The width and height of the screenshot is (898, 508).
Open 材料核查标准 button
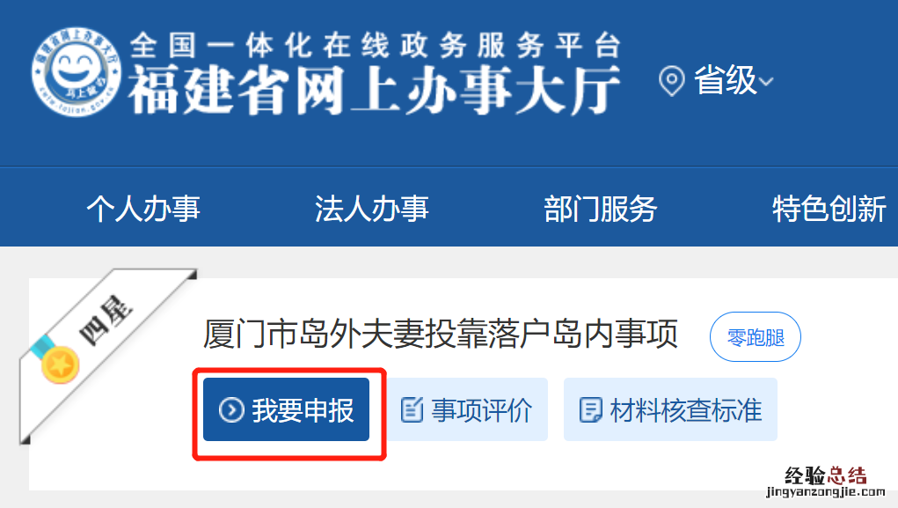tap(670, 409)
